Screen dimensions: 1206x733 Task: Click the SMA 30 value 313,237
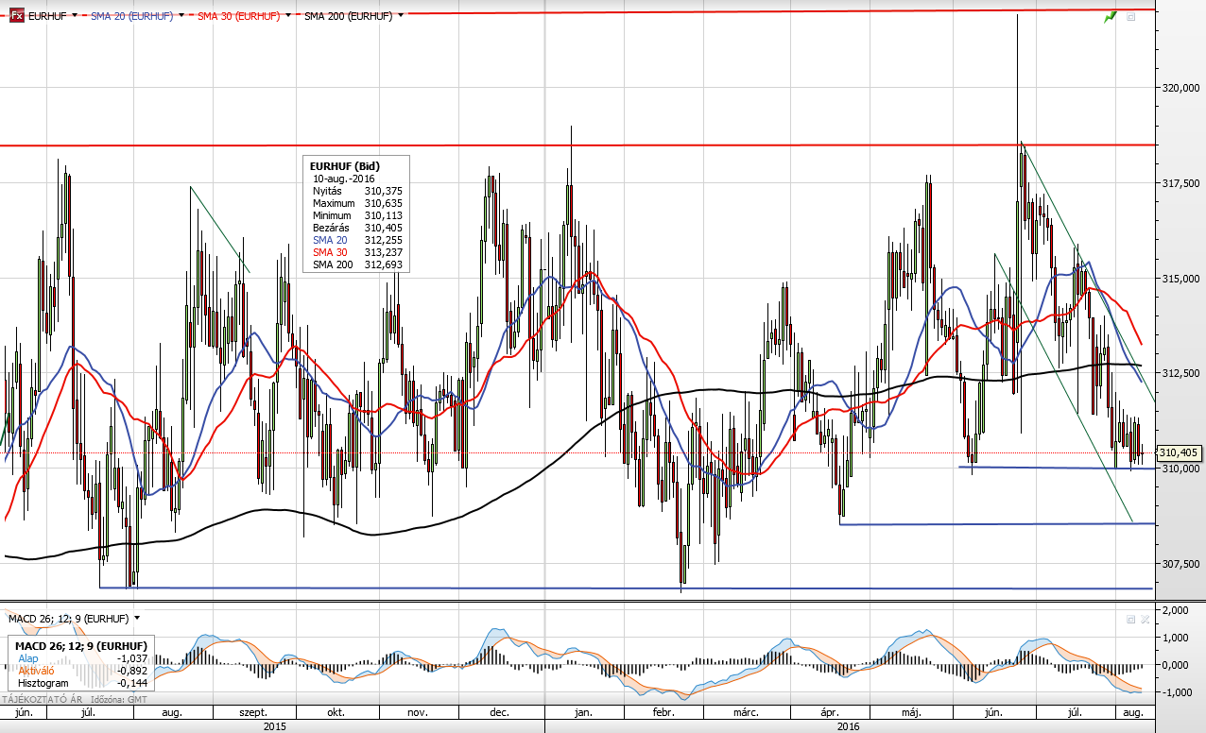[x=383, y=253]
